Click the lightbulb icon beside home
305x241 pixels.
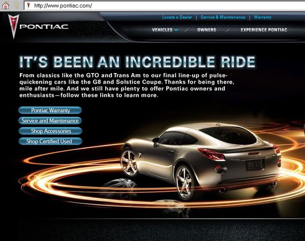(17, 5)
